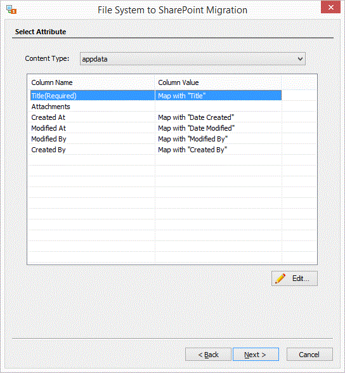Close the migration dialog window
Screen dimensions: 345x373
coord(330,7)
